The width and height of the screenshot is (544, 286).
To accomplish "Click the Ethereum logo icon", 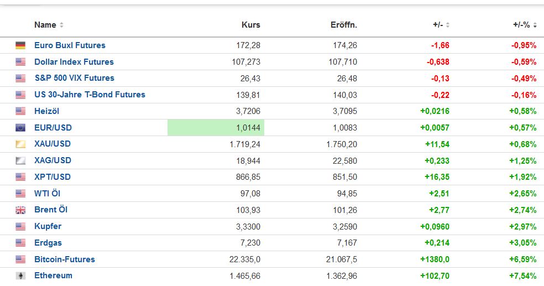I will click(20, 275).
